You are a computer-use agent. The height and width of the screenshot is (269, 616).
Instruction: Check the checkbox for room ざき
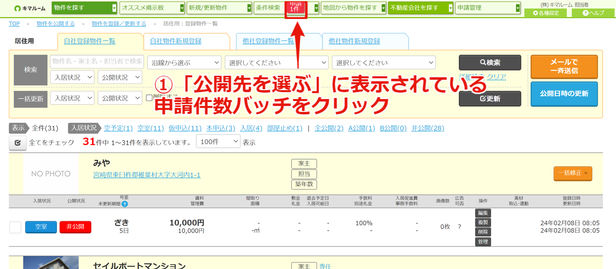pyautogui.click(x=15, y=227)
